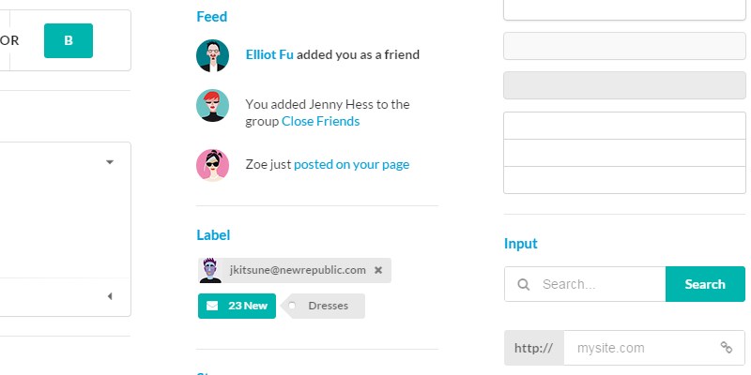
Task: Click the red-haired avatar in the feed
Action: tap(212, 105)
